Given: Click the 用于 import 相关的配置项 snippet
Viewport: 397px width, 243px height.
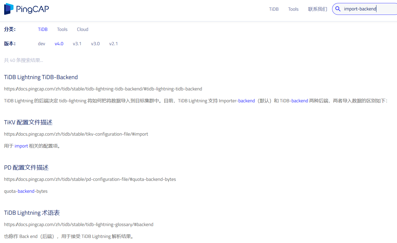Looking at the screenshot, I should tap(32, 146).
